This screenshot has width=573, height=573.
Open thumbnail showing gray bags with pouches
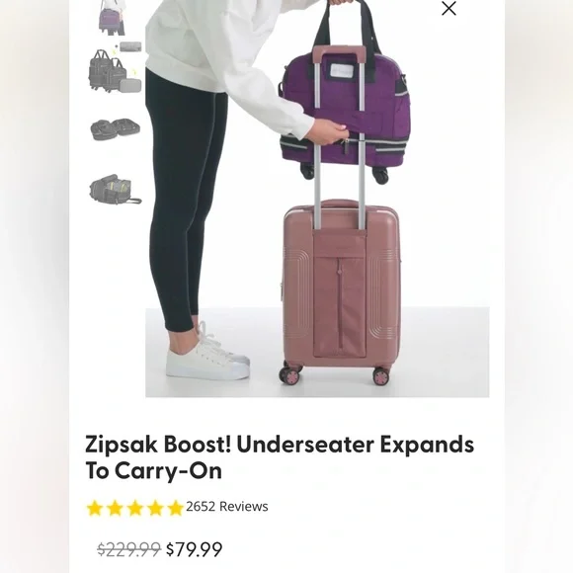click(116, 67)
